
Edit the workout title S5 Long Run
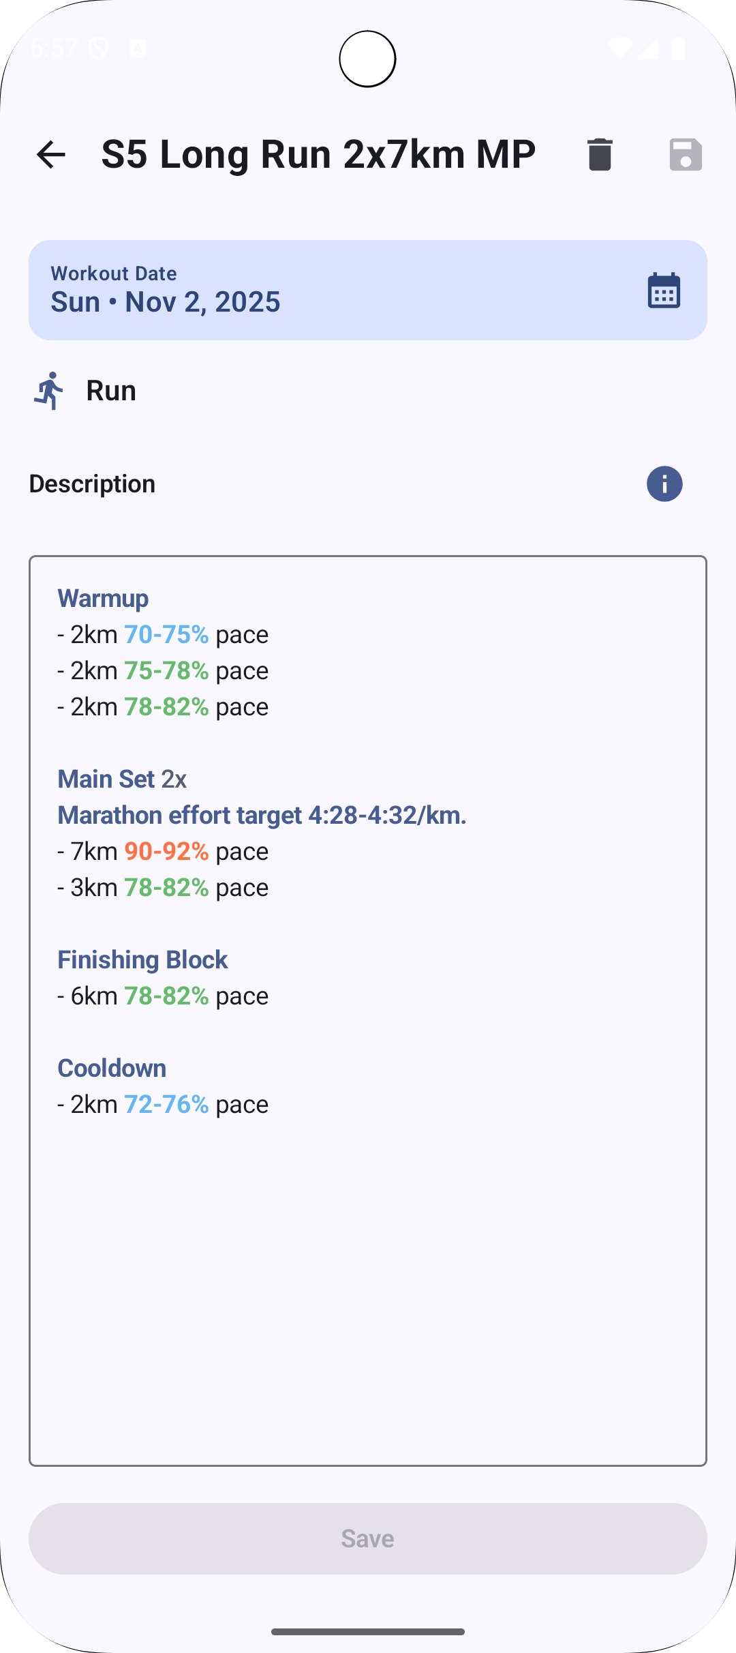[318, 154]
